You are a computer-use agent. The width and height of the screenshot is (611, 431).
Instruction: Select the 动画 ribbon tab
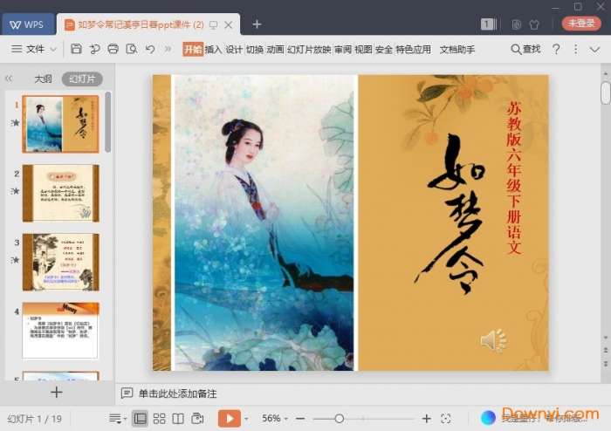click(x=276, y=50)
